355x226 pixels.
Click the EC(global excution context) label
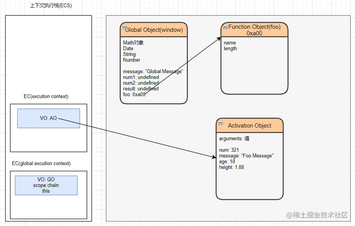point(41,163)
